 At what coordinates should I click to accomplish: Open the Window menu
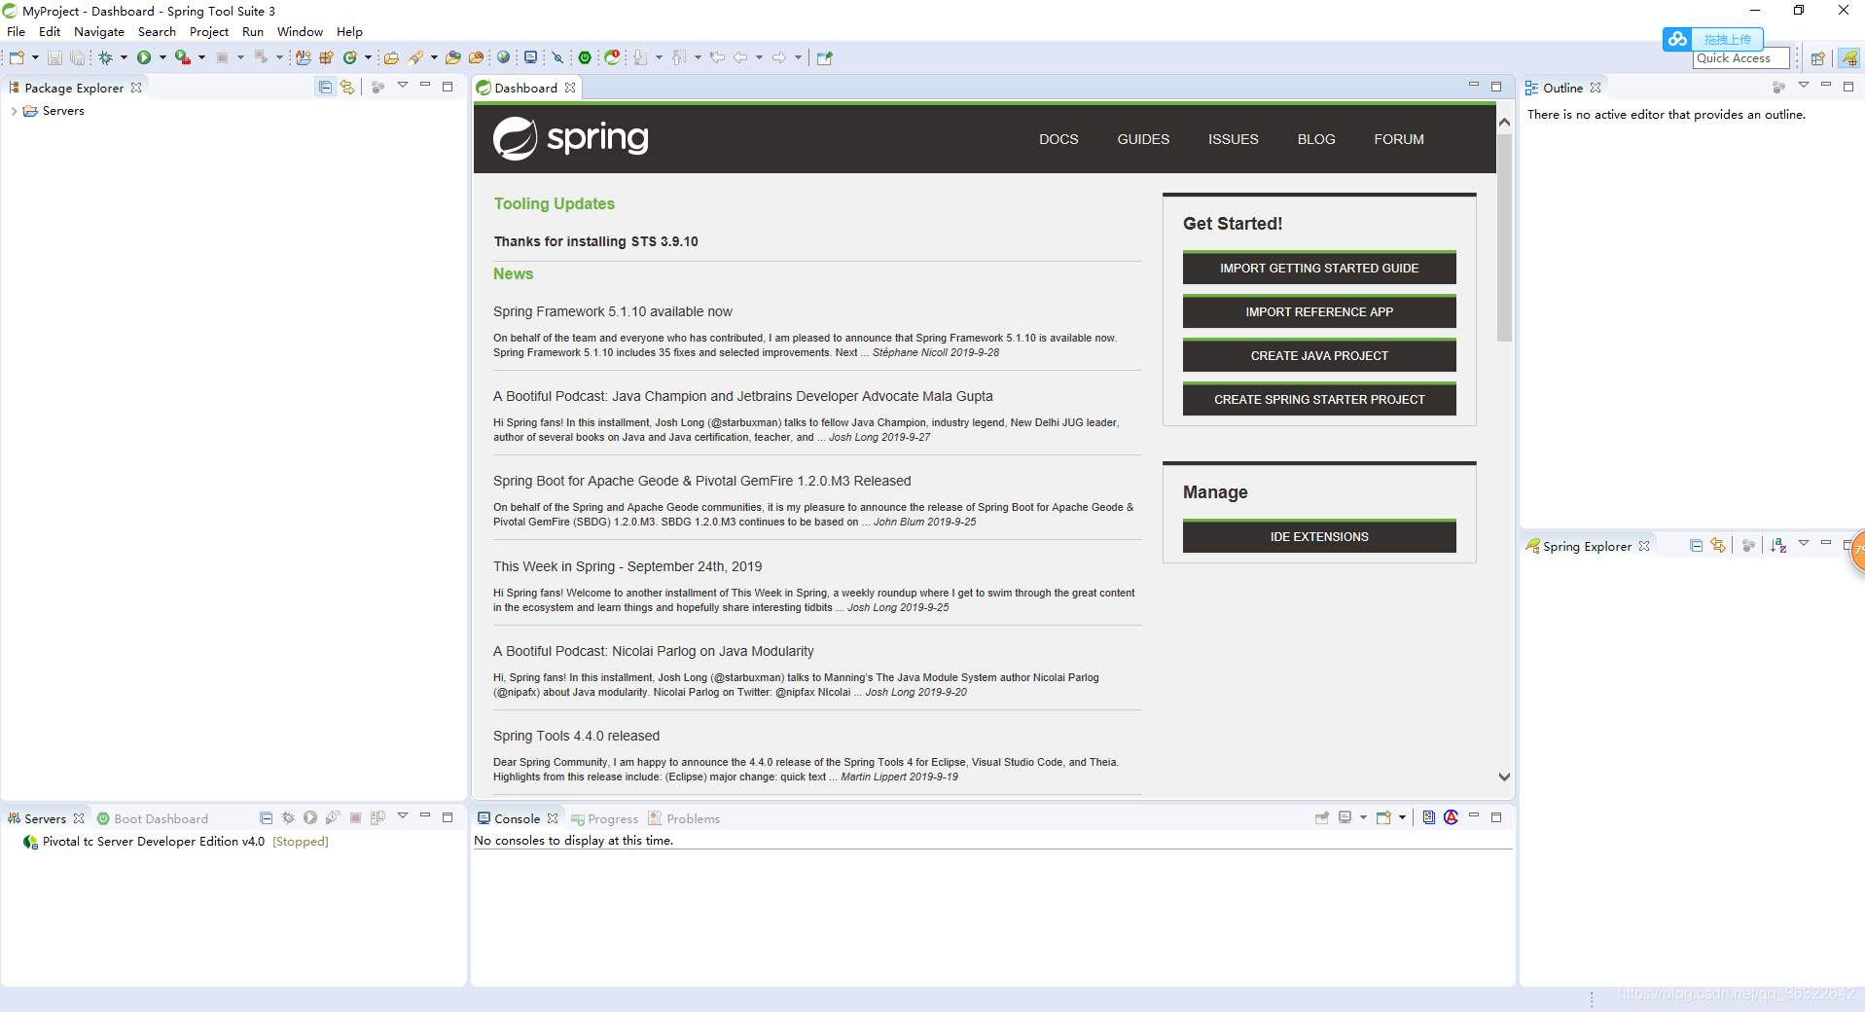coord(300,32)
